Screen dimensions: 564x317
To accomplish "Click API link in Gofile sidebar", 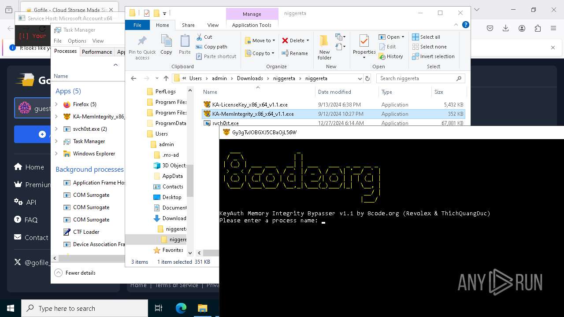I will [x=25, y=202].
